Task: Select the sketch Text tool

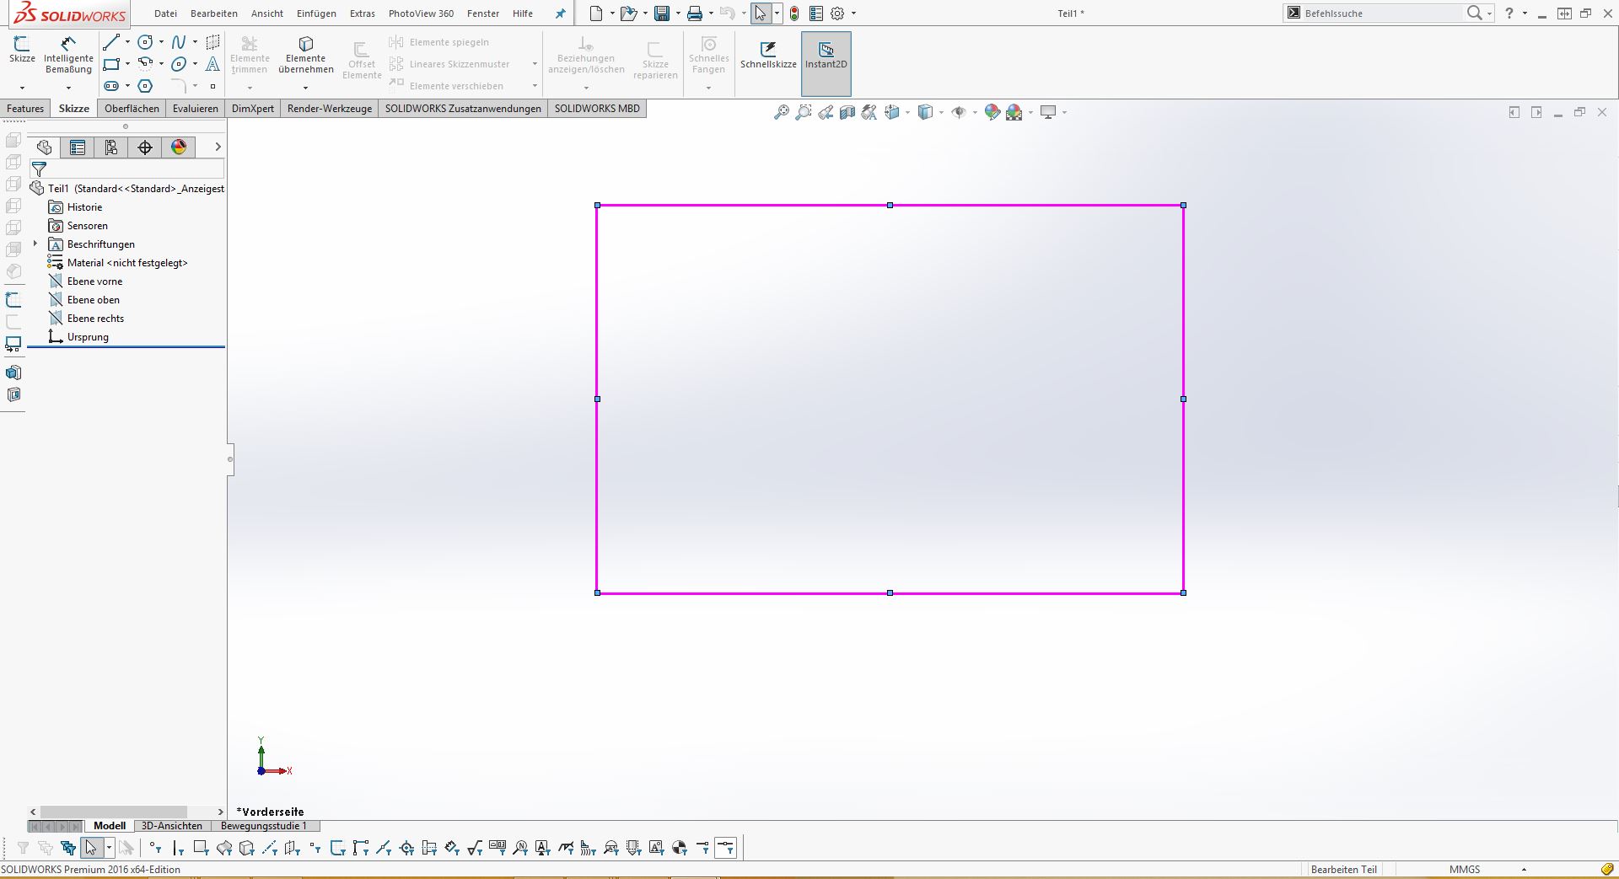Action: click(212, 64)
